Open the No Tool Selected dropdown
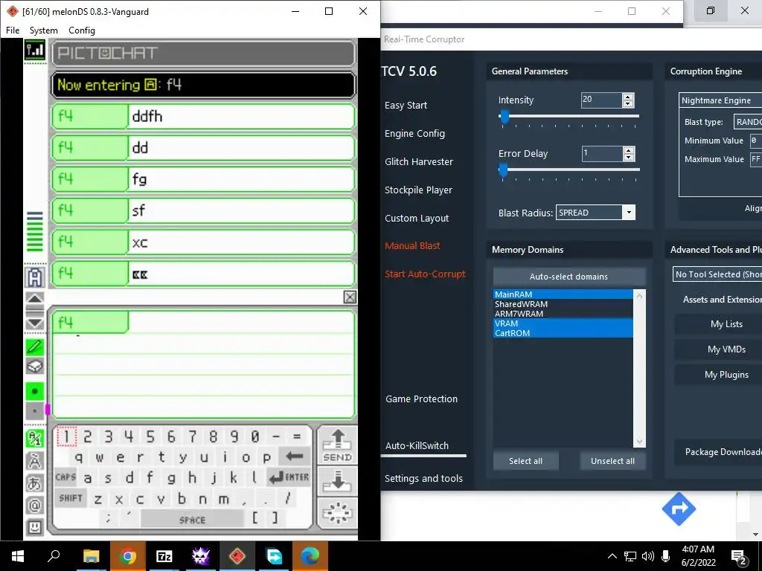The height and width of the screenshot is (571, 762). pyautogui.click(x=717, y=274)
